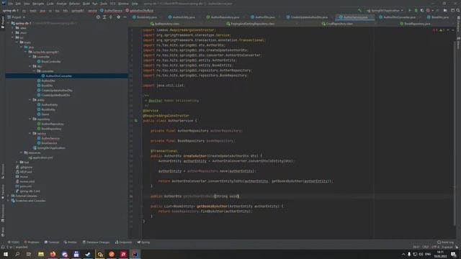461x259 pixels.
Task: Click the Spring bean gutter icon beside AuthorService class
Action: pyautogui.click(x=136, y=121)
